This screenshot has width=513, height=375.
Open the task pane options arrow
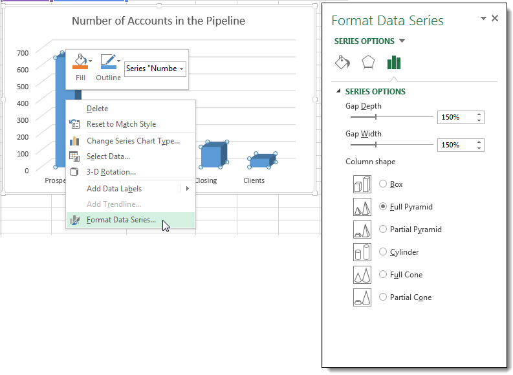[483, 18]
